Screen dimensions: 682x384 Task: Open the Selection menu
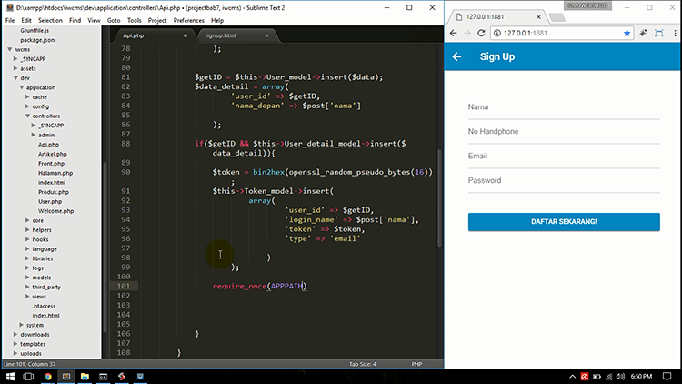[x=50, y=20]
